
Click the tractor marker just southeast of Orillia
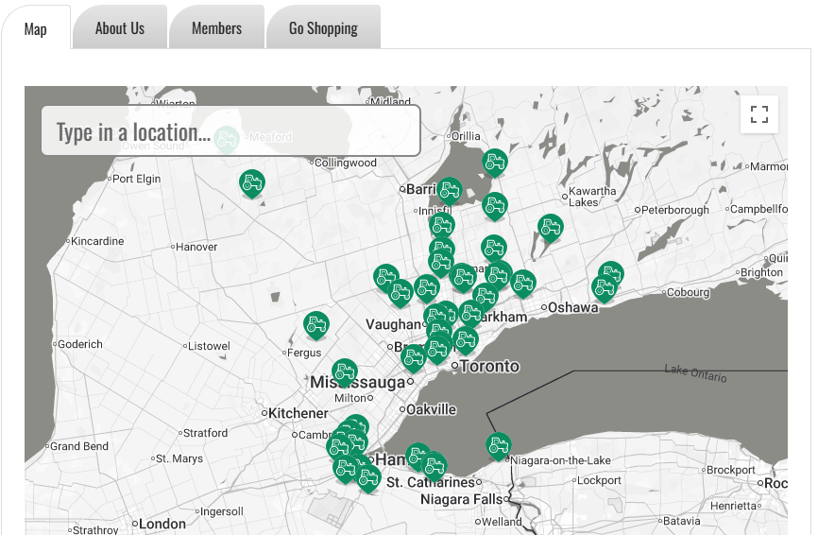494,162
